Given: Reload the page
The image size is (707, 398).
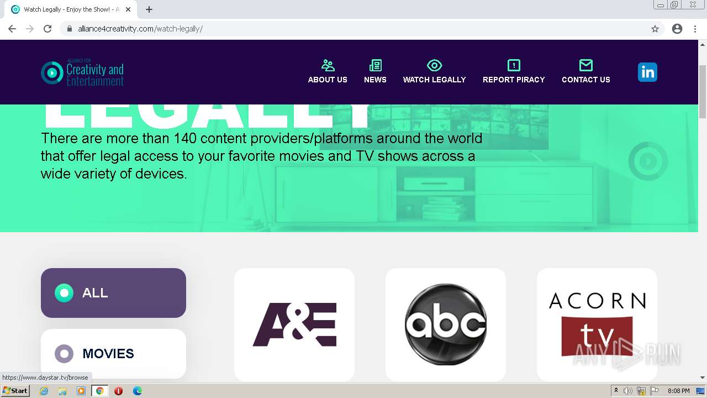Looking at the screenshot, I should pos(48,29).
